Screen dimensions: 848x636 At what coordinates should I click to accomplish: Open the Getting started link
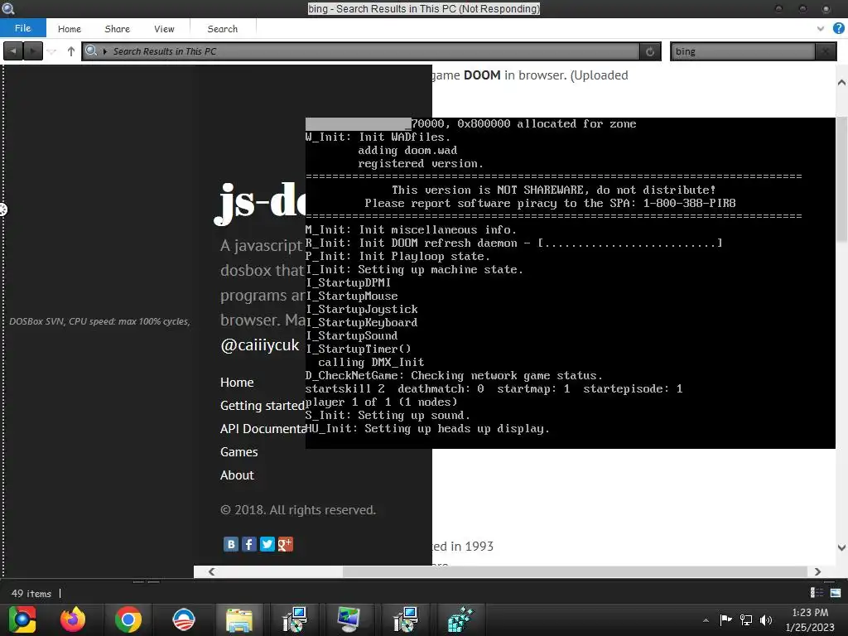[x=263, y=406]
